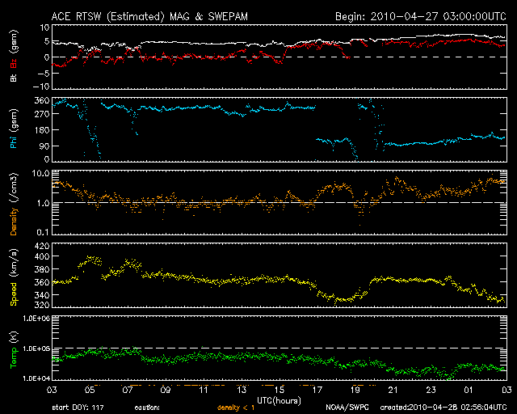
Task: Click the '17' hour tick label
Action: (x=317, y=391)
